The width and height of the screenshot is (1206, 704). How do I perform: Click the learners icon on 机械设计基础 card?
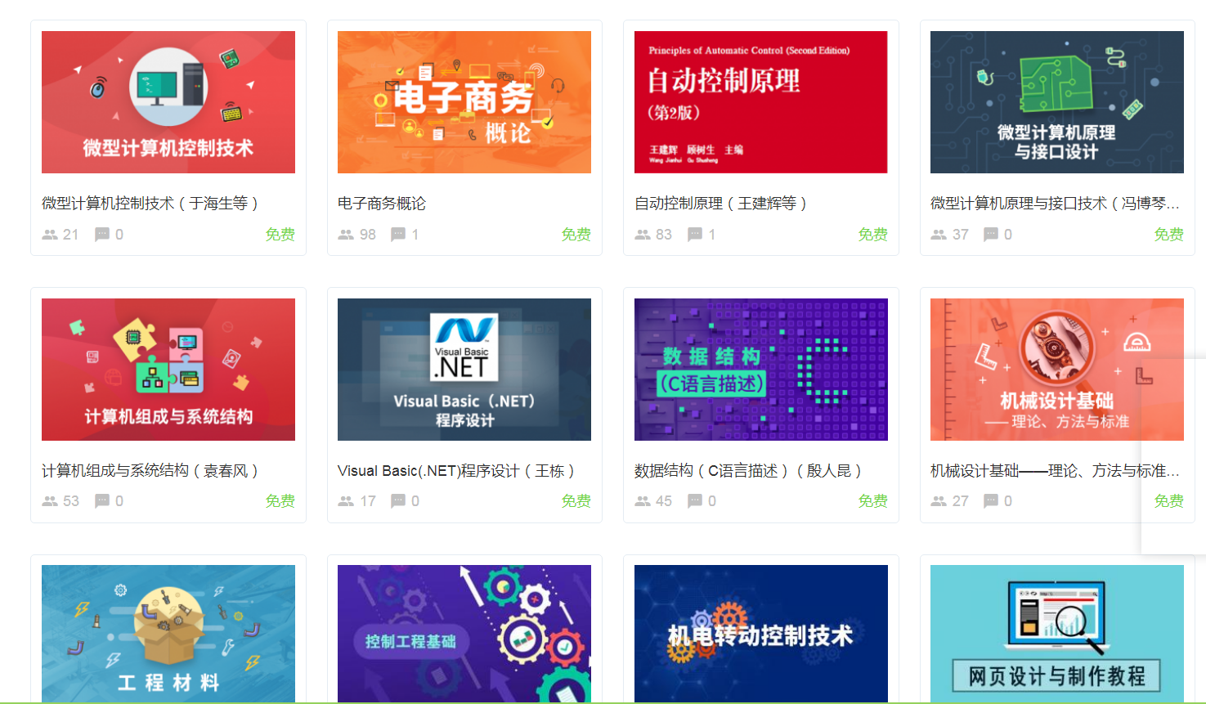click(x=939, y=501)
